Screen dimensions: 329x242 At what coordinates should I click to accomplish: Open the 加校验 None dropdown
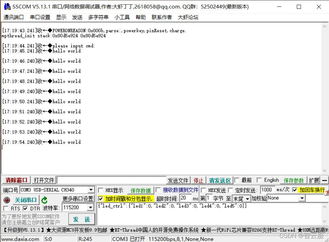pos(302,198)
